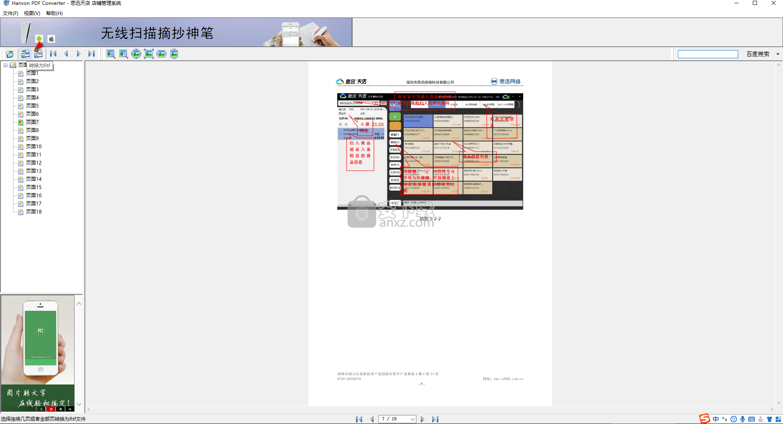The width and height of the screenshot is (783, 424).
Task: Select 页面13 in the page tree
Action: 33,171
